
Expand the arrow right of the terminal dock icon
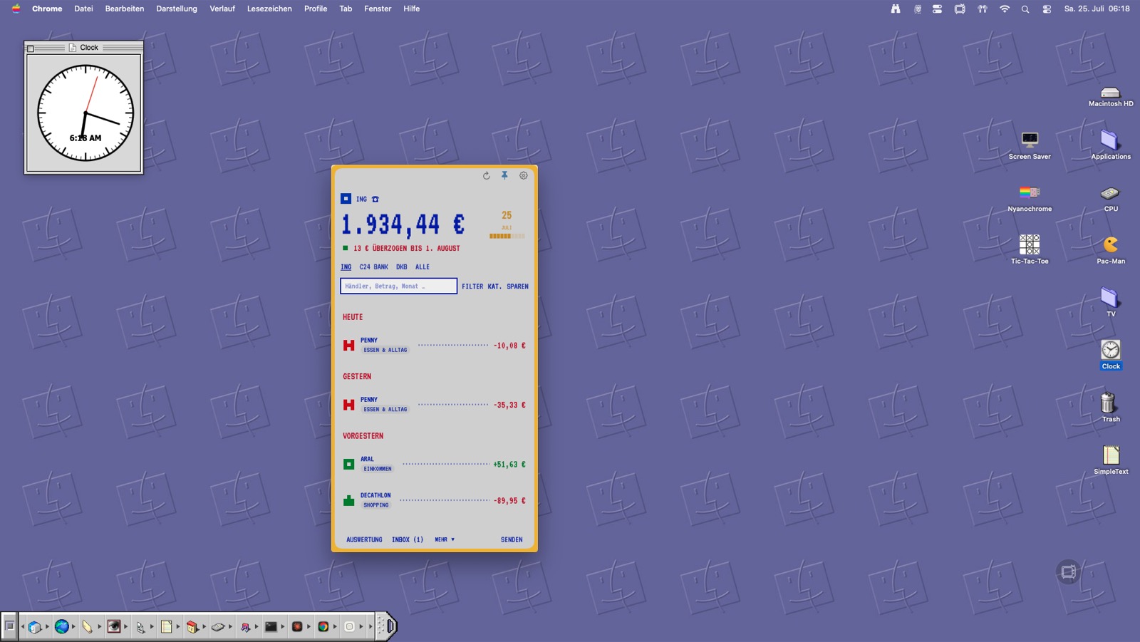pyautogui.click(x=282, y=626)
